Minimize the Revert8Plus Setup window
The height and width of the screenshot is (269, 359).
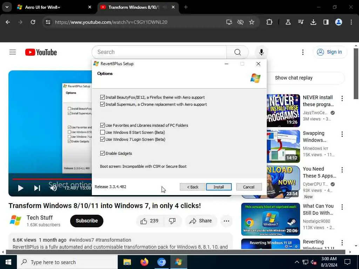pos(226,64)
